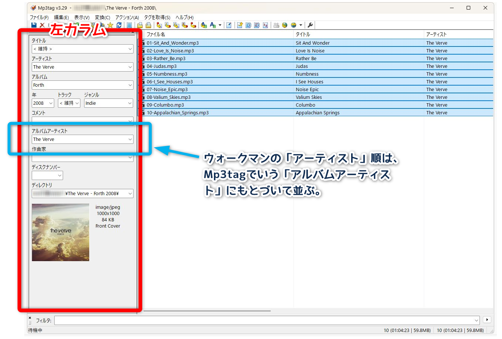
Task: Click the horizontal scrollbar under the file list
Action: coord(207,311)
